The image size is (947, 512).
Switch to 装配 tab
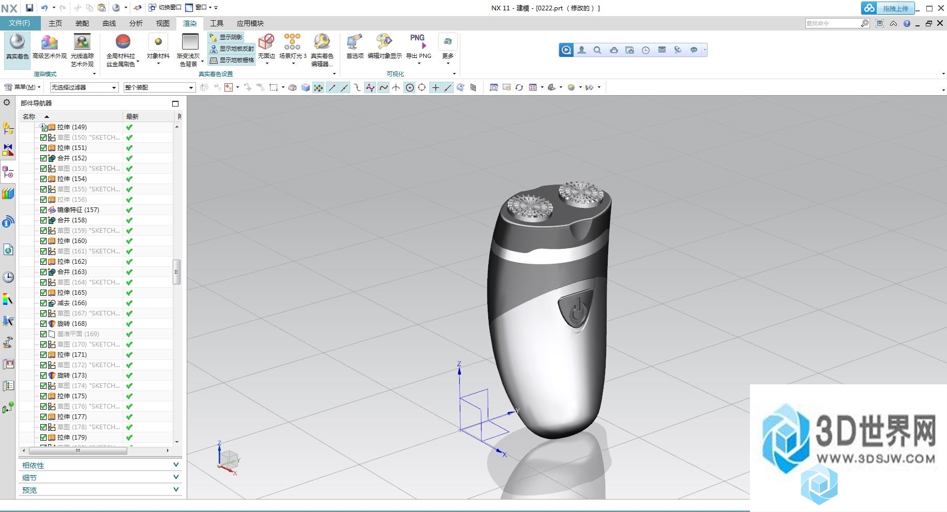click(x=82, y=23)
